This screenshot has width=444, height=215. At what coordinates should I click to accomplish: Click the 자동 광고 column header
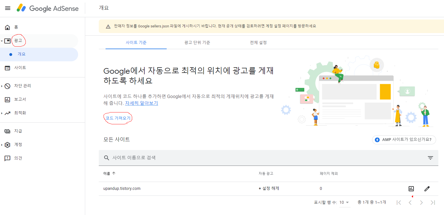pyautogui.click(x=266, y=173)
